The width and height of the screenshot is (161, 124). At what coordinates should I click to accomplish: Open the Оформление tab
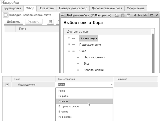coord(135,8)
